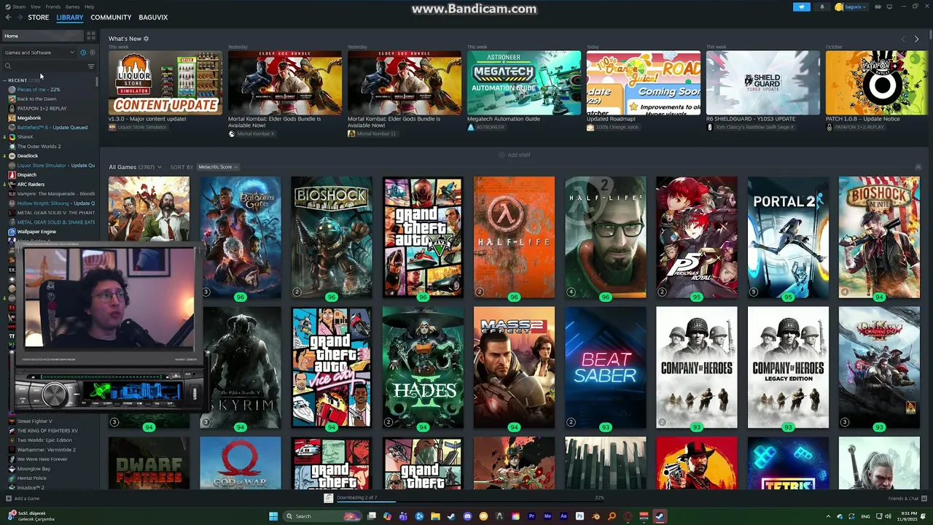Switch to COMMUNITY tab
Viewport: 933px width, 525px height.
(x=112, y=17)
